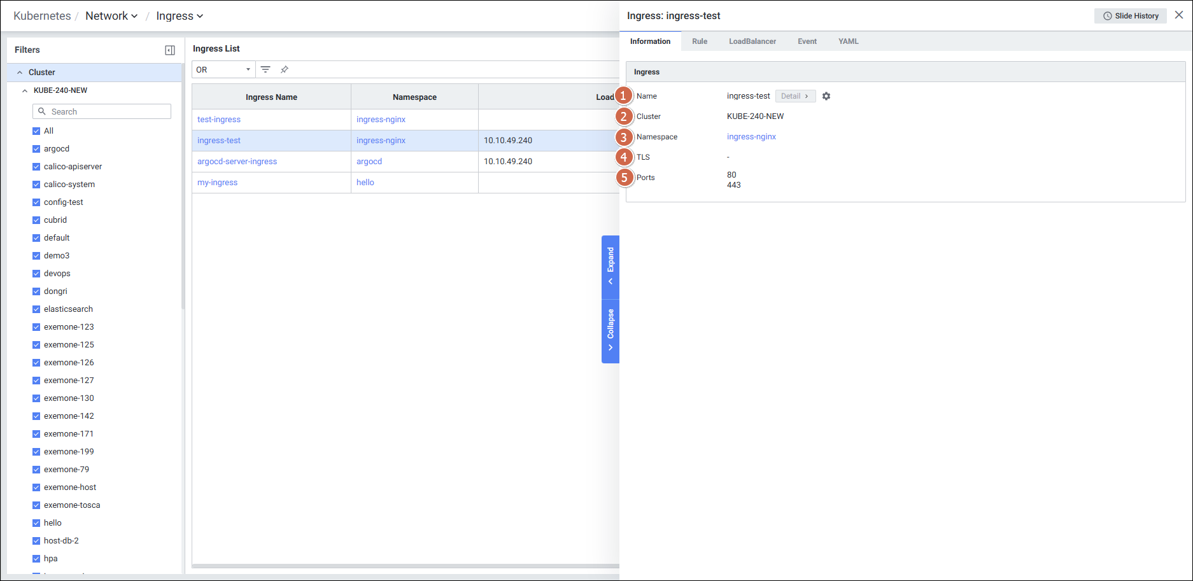Open the OR filter condition dropdown
The image size is (1193, 581).
[x=223, y=69]
